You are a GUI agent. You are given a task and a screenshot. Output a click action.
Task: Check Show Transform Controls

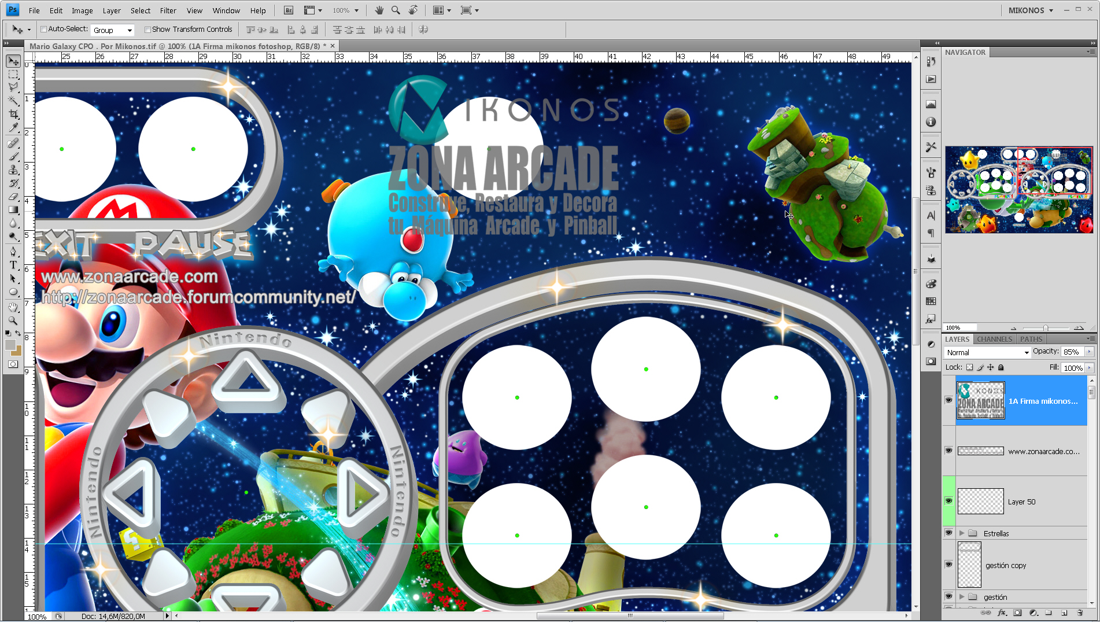click(x=147, y=30)
